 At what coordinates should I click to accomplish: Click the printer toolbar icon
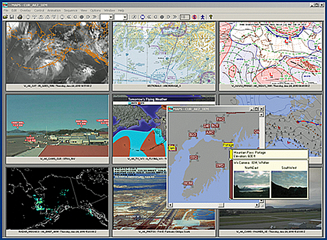click(20, 17)
